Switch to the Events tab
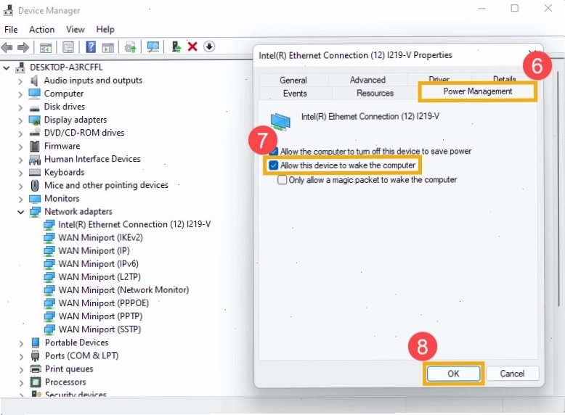 tap(295, 93)
